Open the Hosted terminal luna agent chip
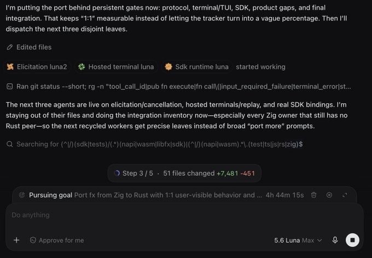 116,67
